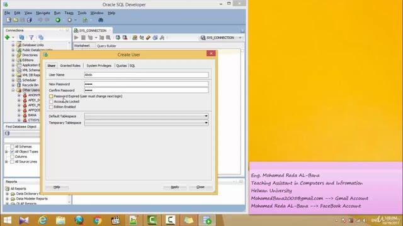The width and height of the screenshot is (403, 226).
Task: Click the Confirm Password field
Action: pyautogui.click(x=146, y=90)
